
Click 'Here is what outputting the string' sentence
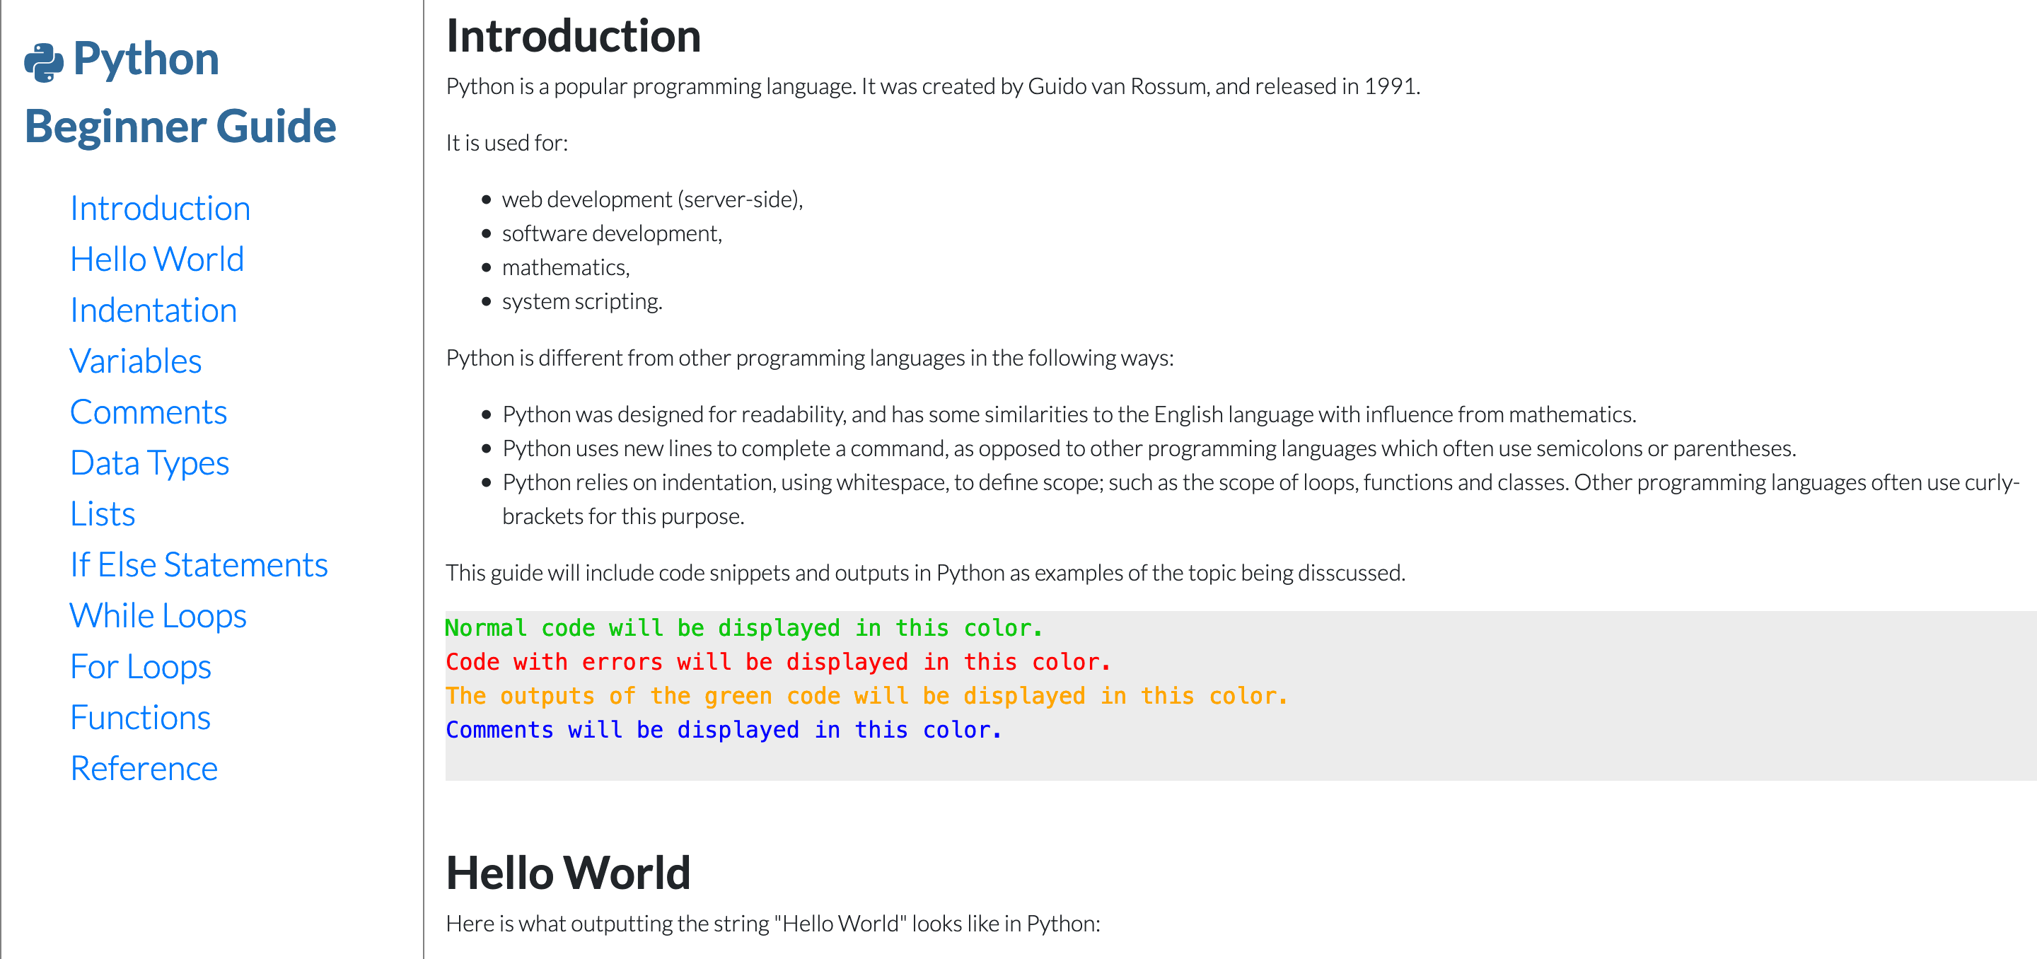pyautogui.click(x=772, y=924)
